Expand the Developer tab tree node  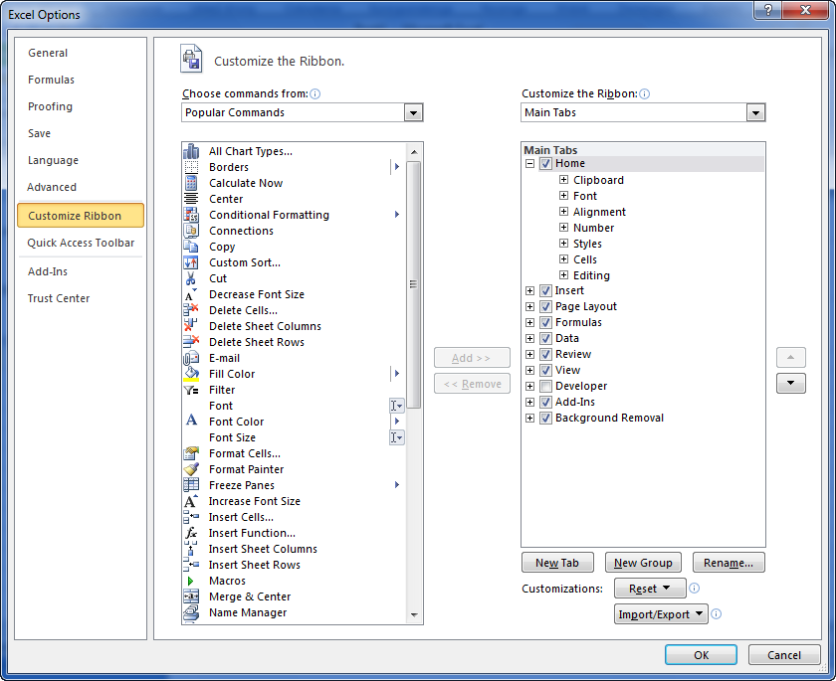click(529, 386)
